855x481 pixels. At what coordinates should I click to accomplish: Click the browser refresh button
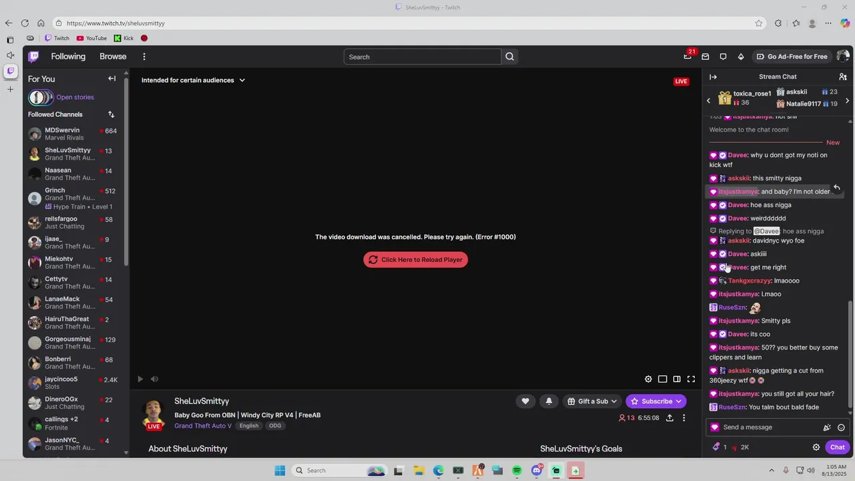coord(25,23)
